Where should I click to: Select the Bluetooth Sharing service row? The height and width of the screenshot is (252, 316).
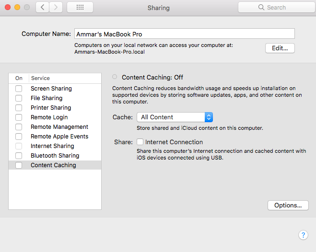pyautogui.click(x=55, y=156)
